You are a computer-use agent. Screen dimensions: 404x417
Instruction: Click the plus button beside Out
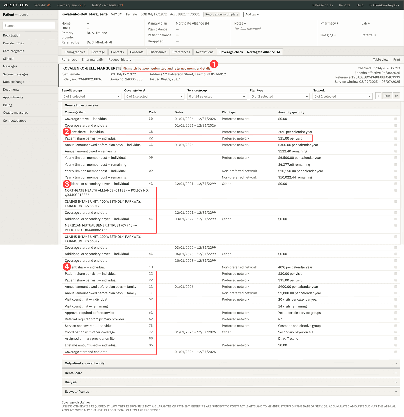coord(378,96)
